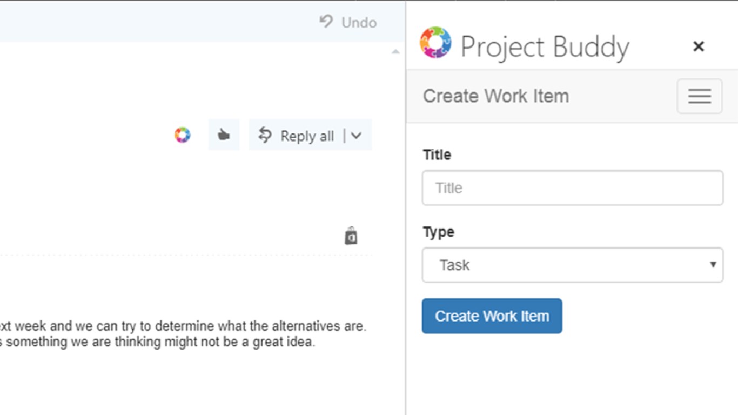This screenshot has height=415, width=738.
Task: Click the caret arrow of Type select
Action: coord(713,265)
